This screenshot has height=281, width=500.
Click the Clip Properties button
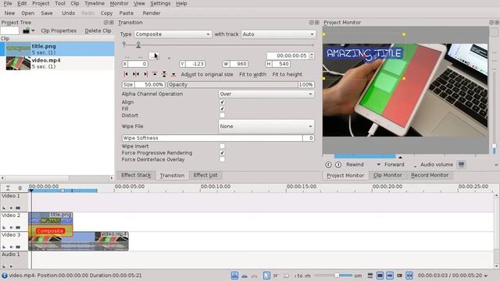59,30
